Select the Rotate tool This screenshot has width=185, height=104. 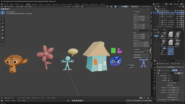coord(3,23)
